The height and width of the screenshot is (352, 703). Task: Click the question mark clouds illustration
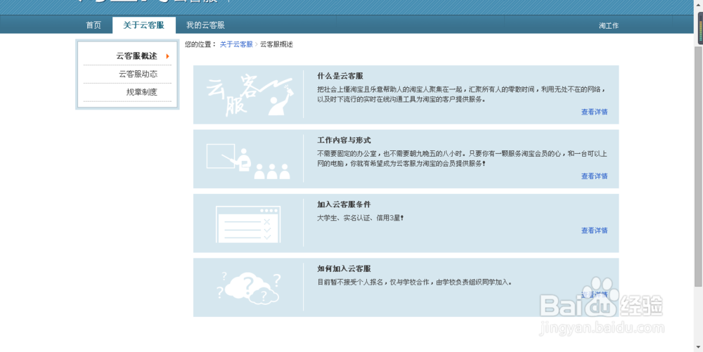click(249, 288)
